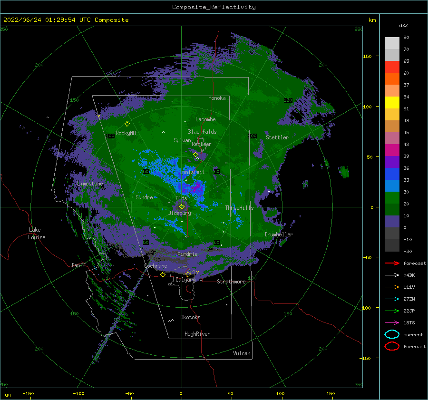Screen dimensions: 428x400
Task: Click the 80 value on dBZ scale
Action: [x=406, y=38]
